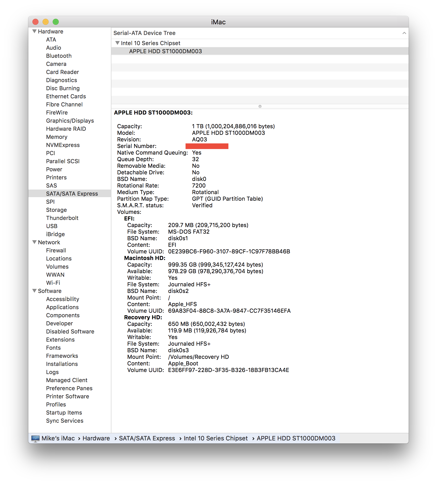The width and height of the screenshot is (437, 484).
Task: Open Disabled Software entry
Action: pyautogui.click(x=70, y=332)
